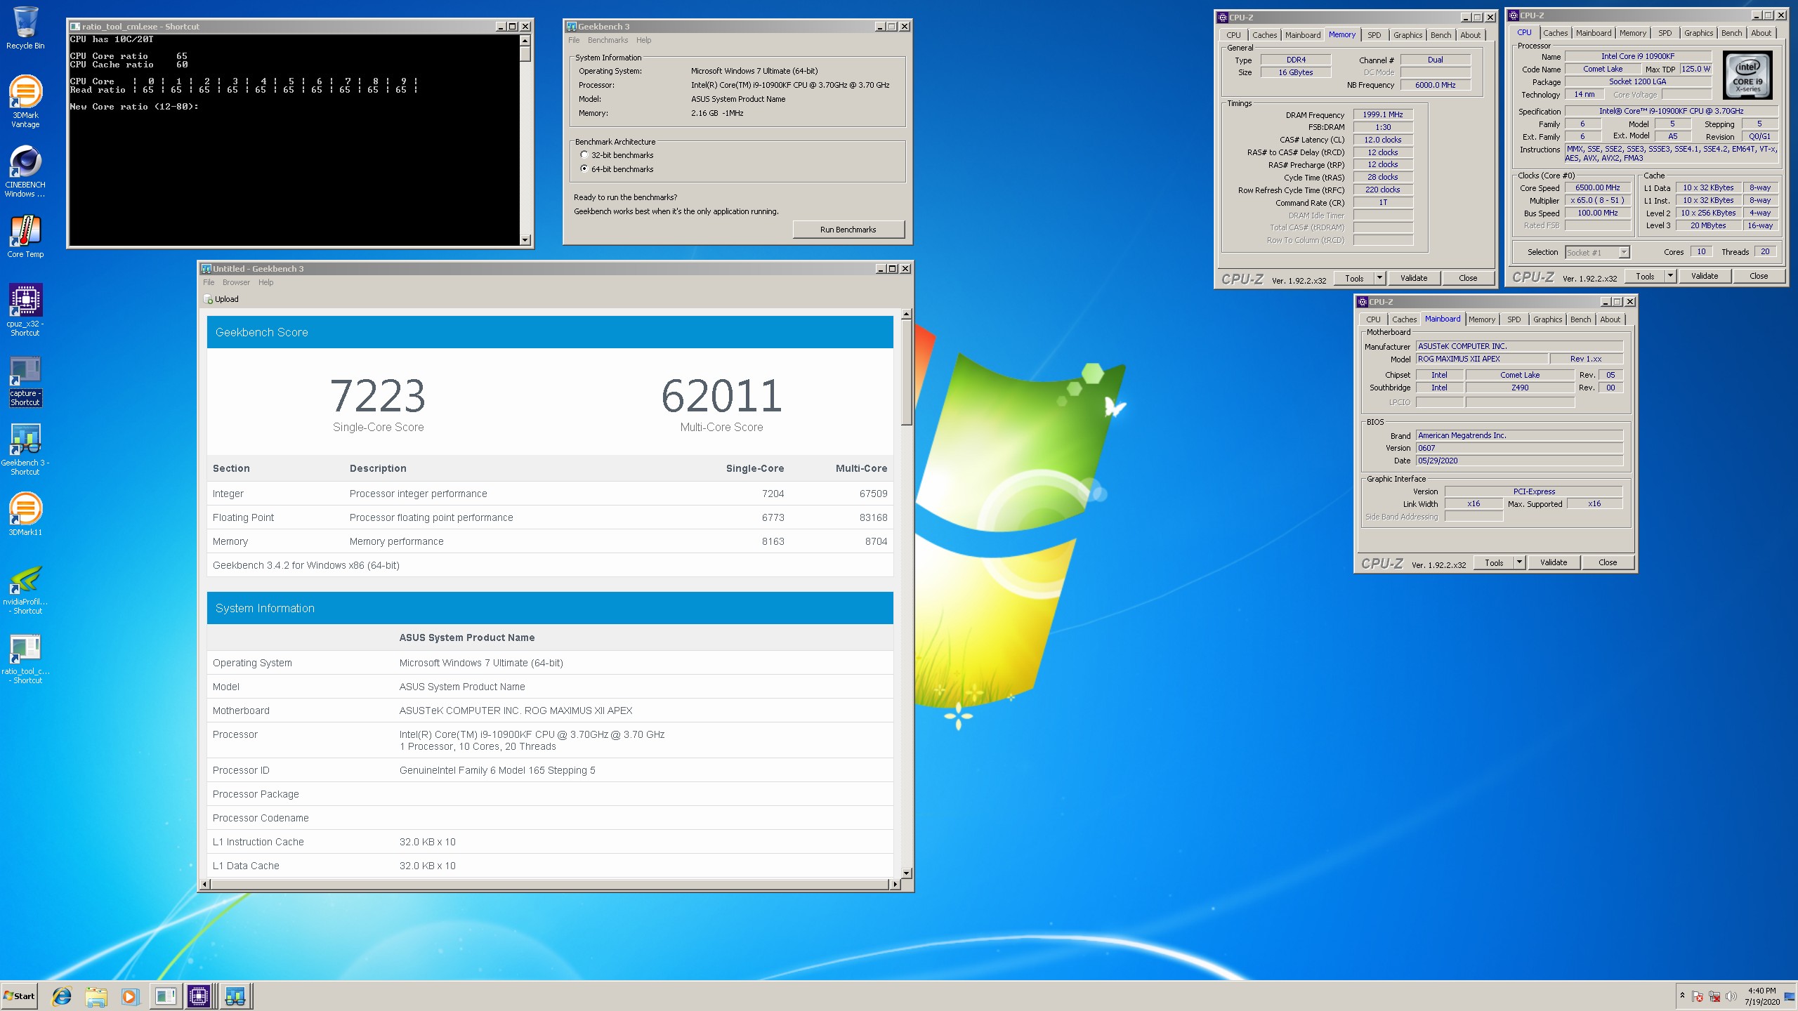Open the Core Temp desktop icon
Image resolution: width=1798 pixels, height=1011 pixels.
[25, 237]
